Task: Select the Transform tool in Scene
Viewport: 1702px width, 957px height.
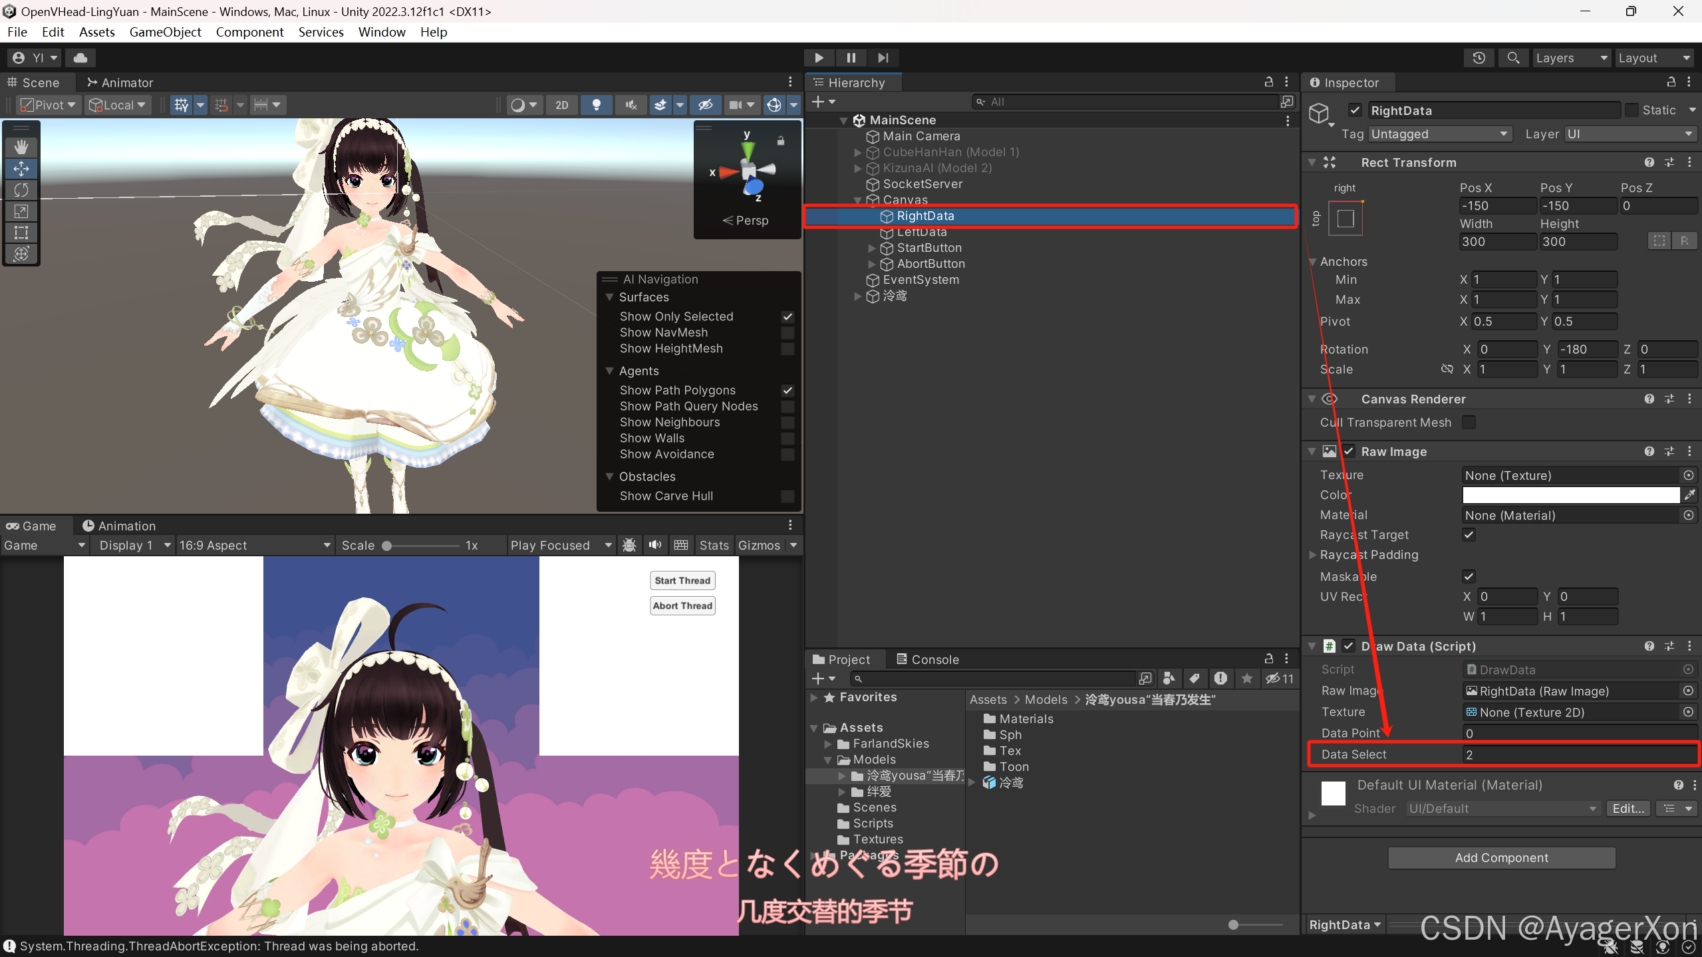Action: [x=21, y=254]
